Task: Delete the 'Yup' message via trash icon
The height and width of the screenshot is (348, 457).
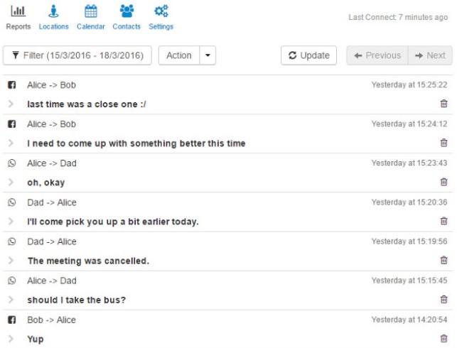Action: [x=443, y=338]
